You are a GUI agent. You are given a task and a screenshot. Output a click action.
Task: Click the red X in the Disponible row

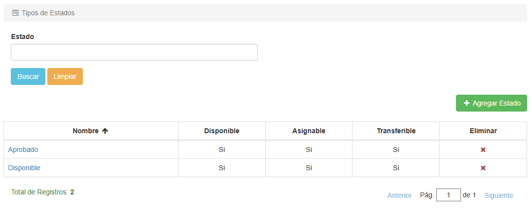[x=483, y=168]
